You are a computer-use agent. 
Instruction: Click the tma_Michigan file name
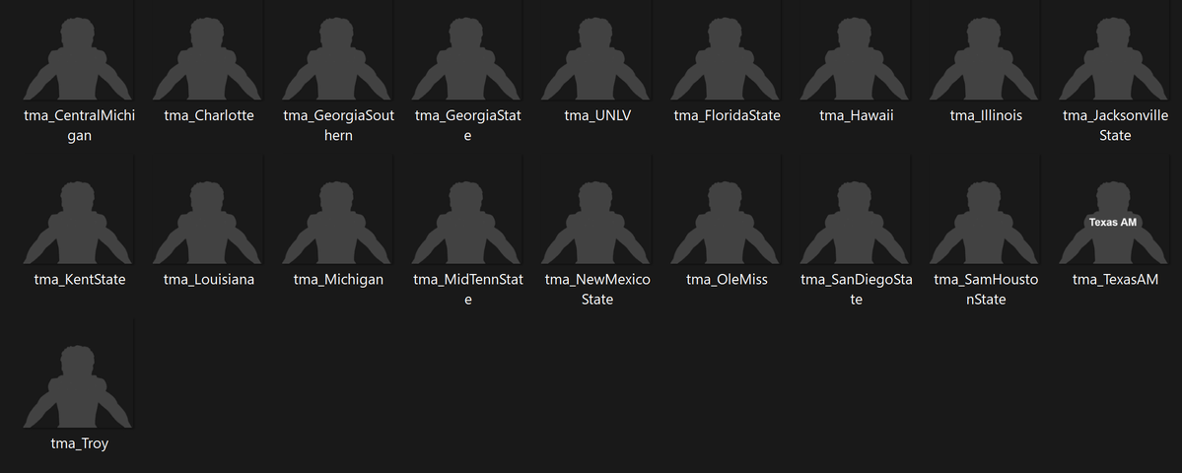coord(338,280)
